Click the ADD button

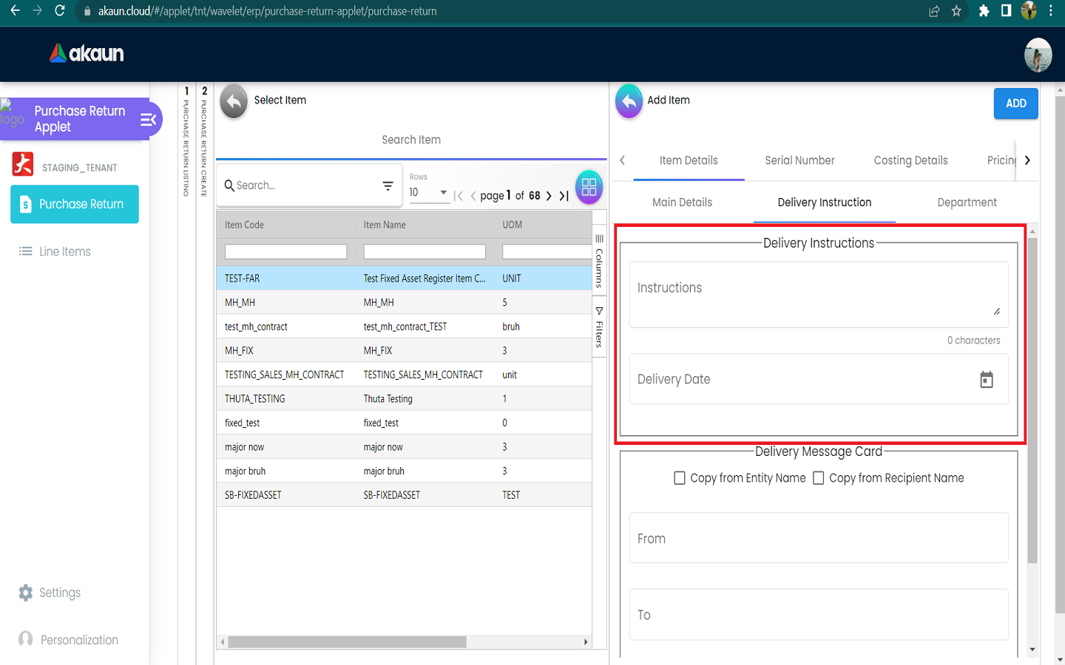1015,103
